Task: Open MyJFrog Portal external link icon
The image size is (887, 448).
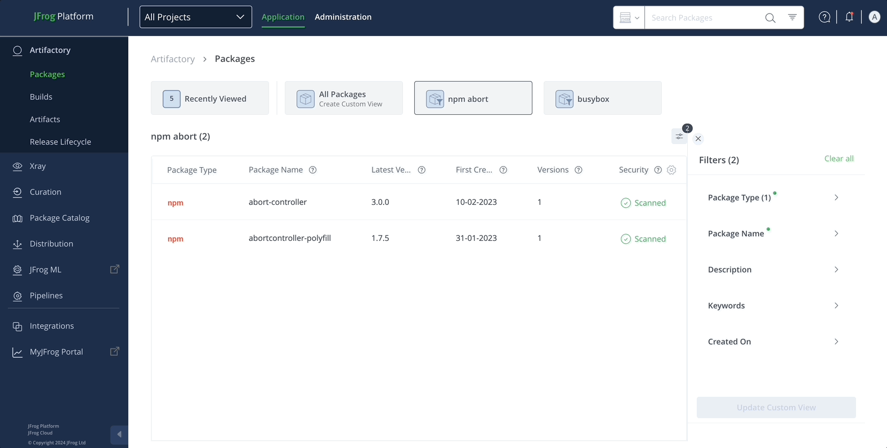Action: (x=114, y=351)
